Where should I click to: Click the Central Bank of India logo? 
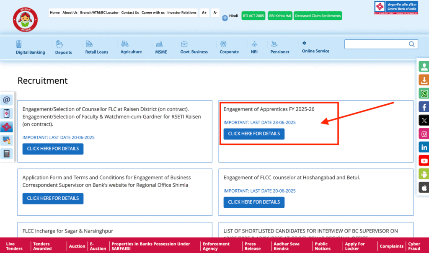396,8
